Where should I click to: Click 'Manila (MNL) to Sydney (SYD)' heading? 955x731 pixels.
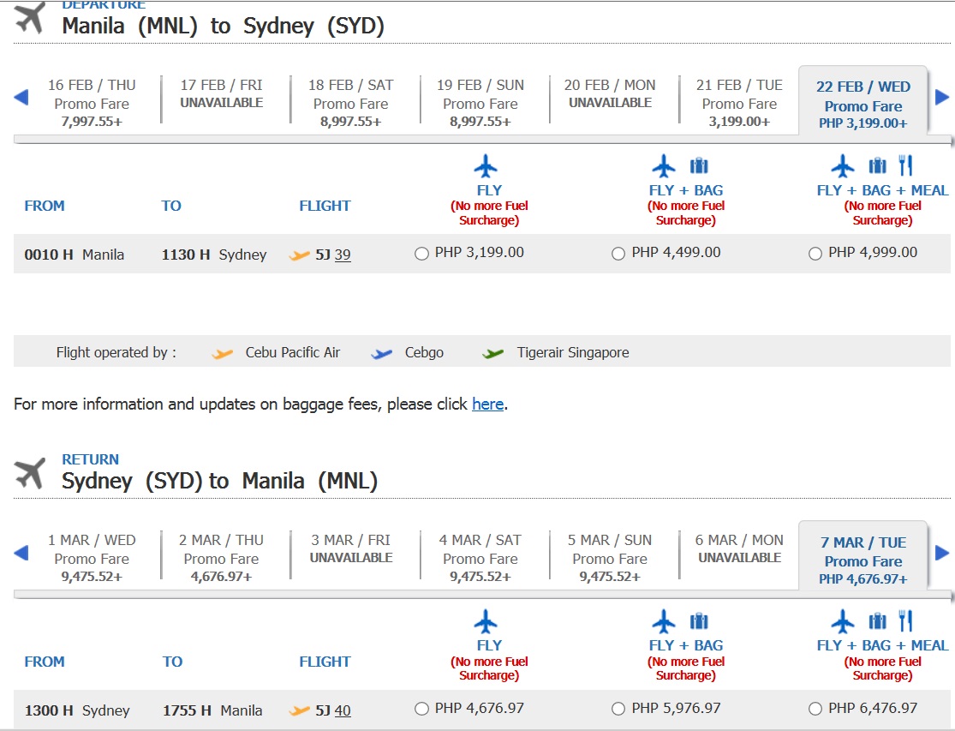tap(223, 27)
